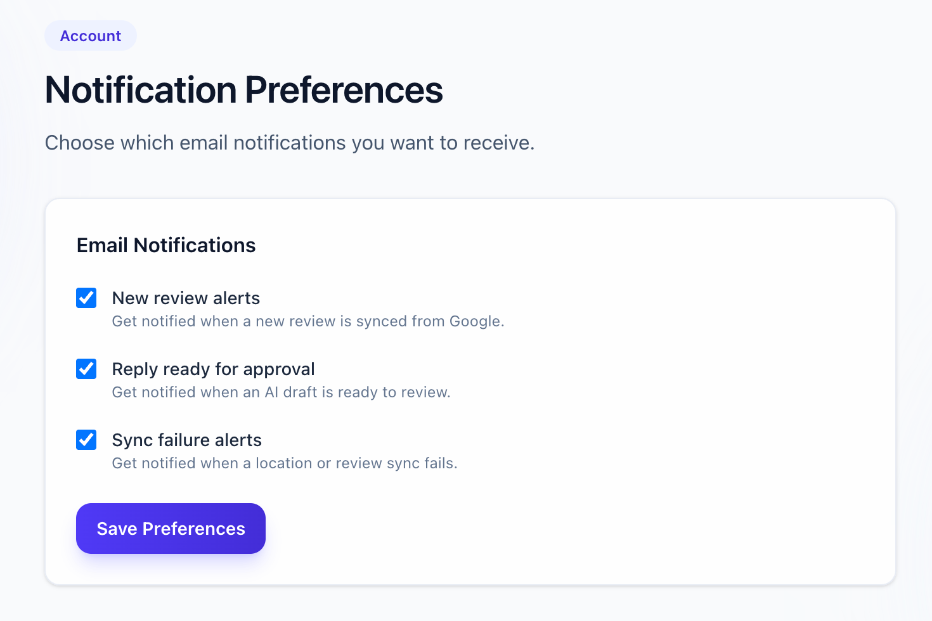Click the Notification Preferences page title
Screen dimensions: 932x621
[244, 90]
